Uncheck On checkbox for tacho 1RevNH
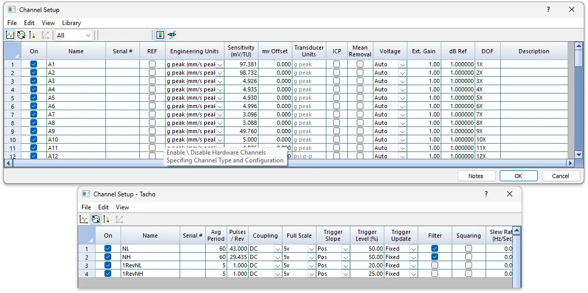 [x=108, y=274]
